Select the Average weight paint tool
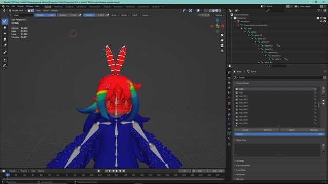This screenshot has height=184, width=328. coord(5,33)
